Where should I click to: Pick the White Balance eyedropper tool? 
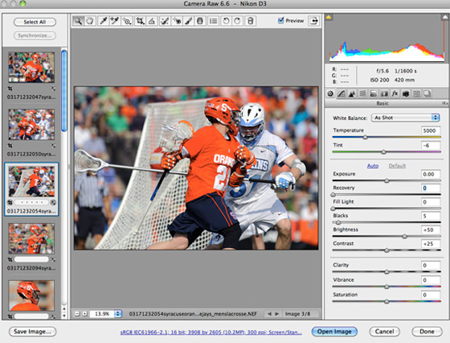click(103, 21)
